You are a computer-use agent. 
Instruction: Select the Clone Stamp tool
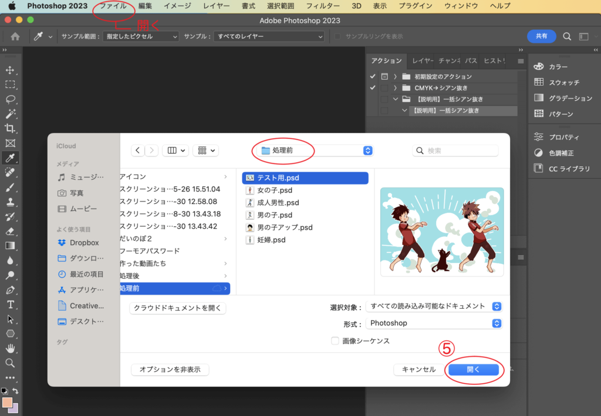[x=11, y=202]
